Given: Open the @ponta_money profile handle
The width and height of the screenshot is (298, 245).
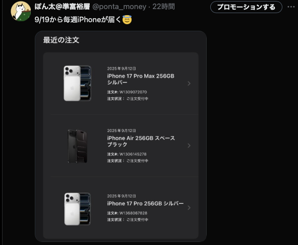Looking at the screenshot, I should tap(120, 7).
